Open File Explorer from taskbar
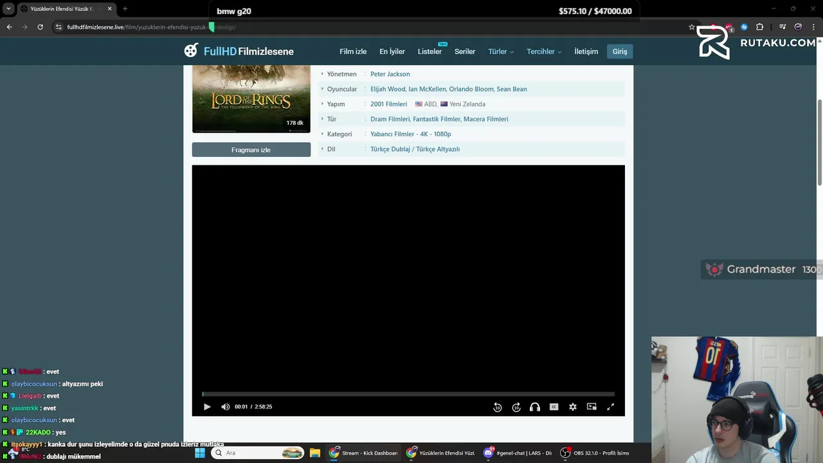This screenshot has width=823, height=463. pyautogui.click(x=315, y=453)
